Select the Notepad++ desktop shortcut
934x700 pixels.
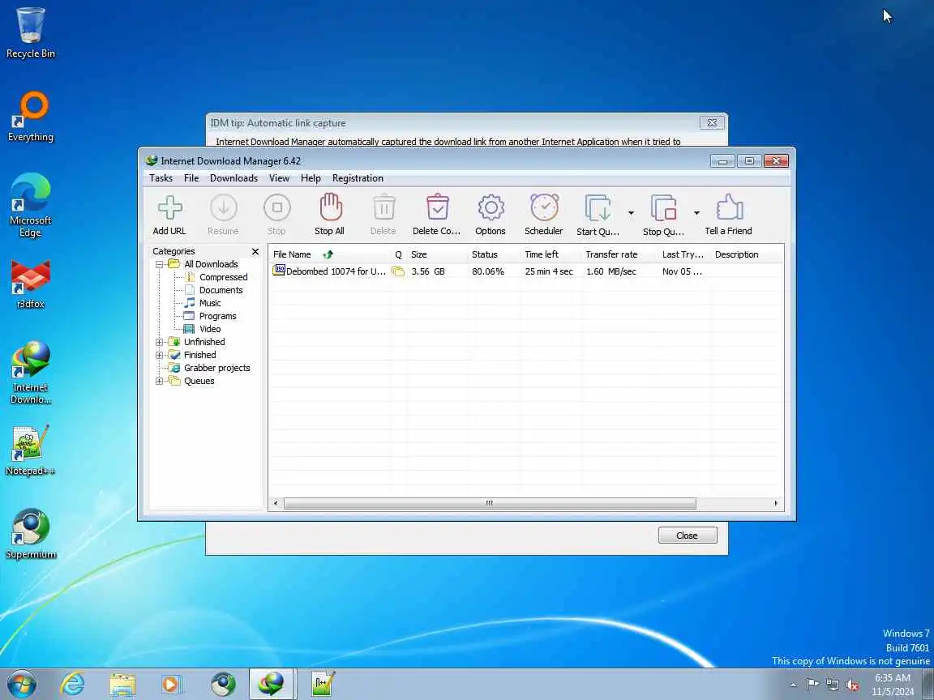click(x=30, y=450)
